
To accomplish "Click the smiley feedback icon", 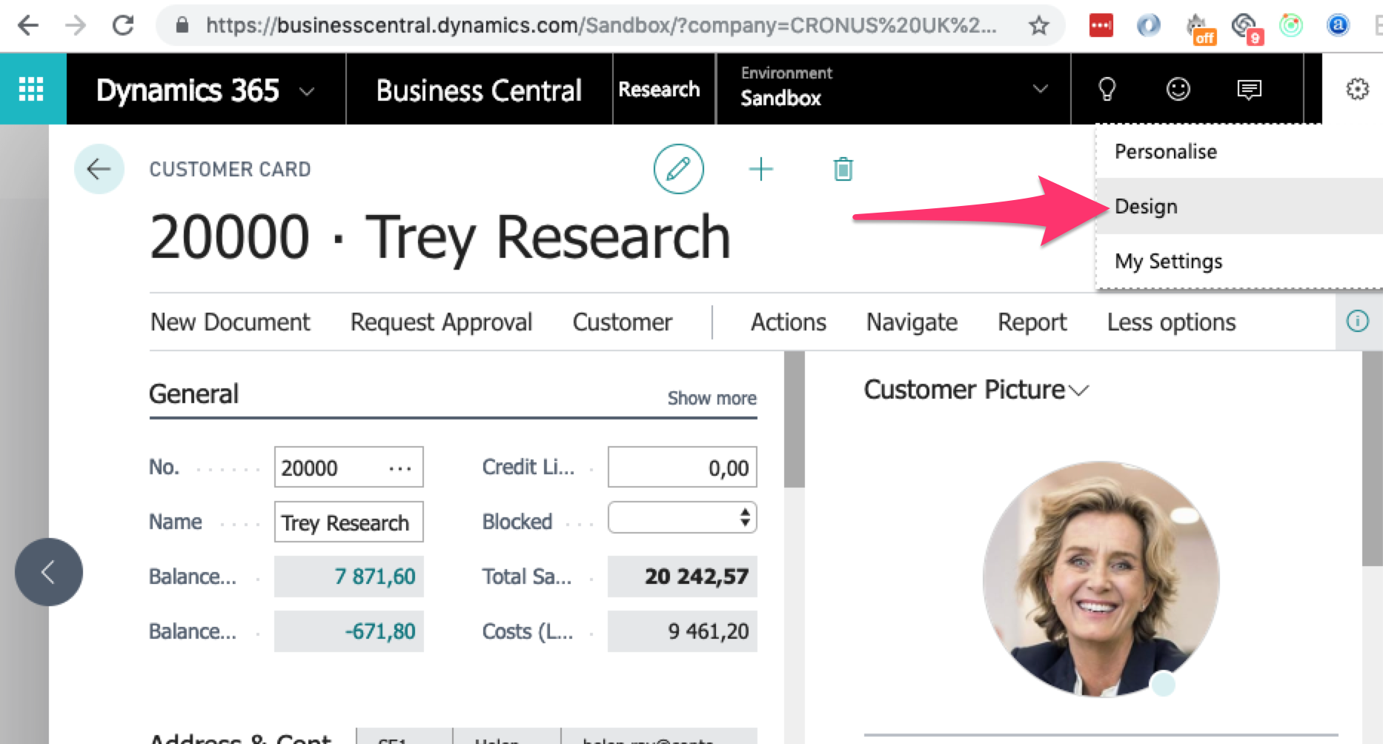I will [x=1178, y=89].
